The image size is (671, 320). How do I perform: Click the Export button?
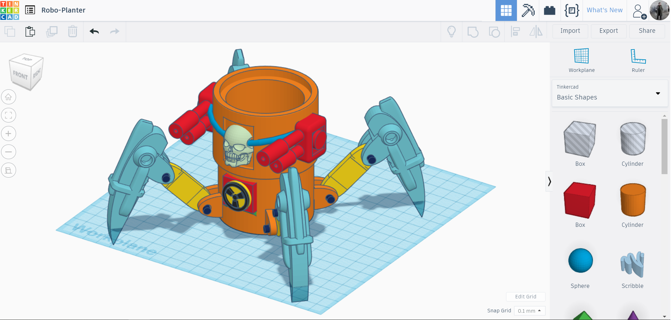(x=609, y=31)
